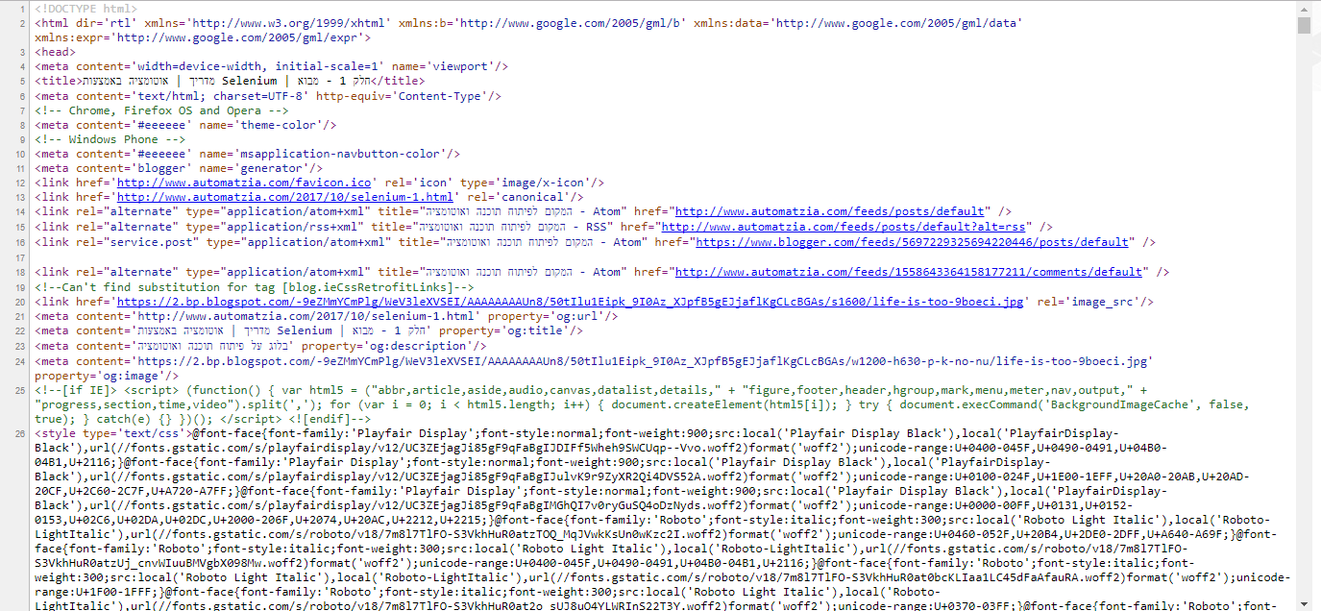
Task: Click the 'Chrome, Firefox OS and Opera' comment
Action: pos(161,110)
